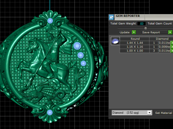Select the largest gem near the rider's cape
Image resolution: width=173 pixels, height=129 pixels.
pos(77,46)
